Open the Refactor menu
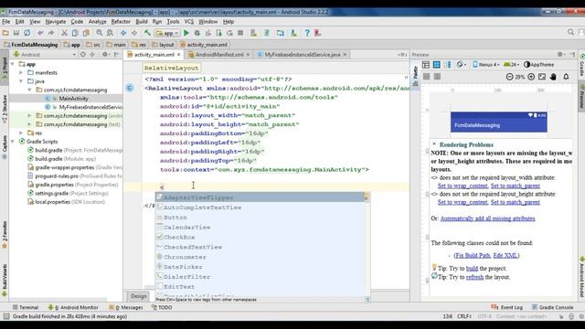585x329 pixels. pyautogui.click(x=121, y=22)
